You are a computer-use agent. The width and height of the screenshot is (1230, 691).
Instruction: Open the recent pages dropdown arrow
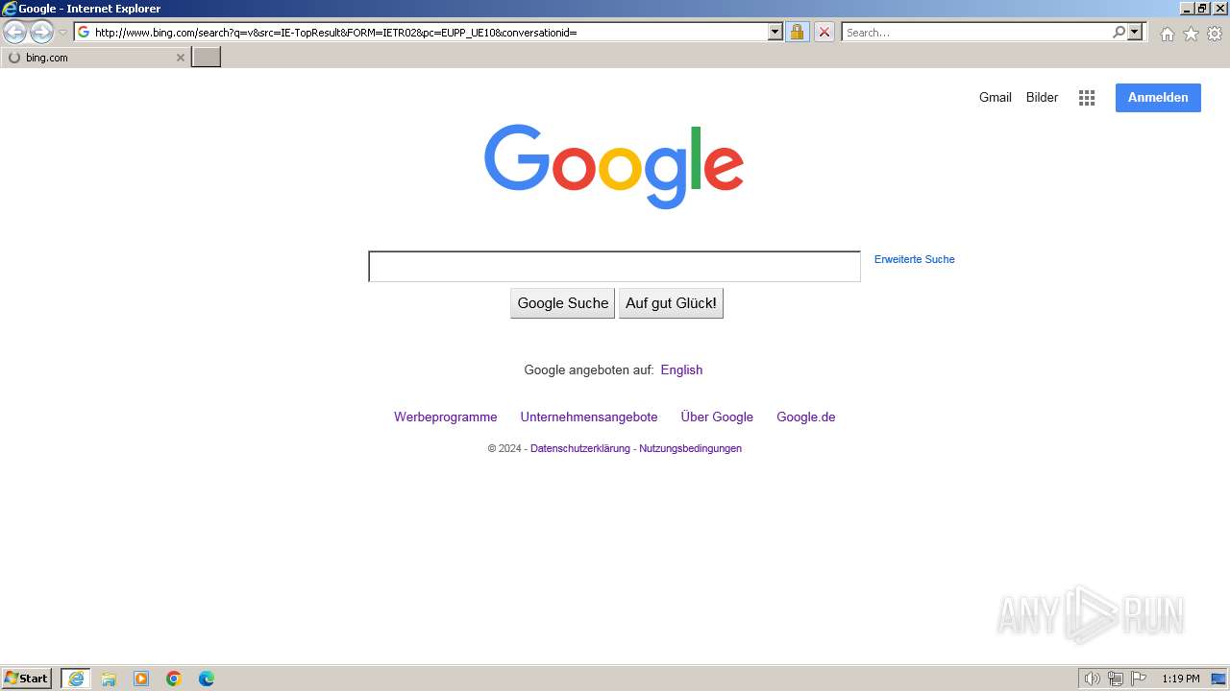point(62,32)
